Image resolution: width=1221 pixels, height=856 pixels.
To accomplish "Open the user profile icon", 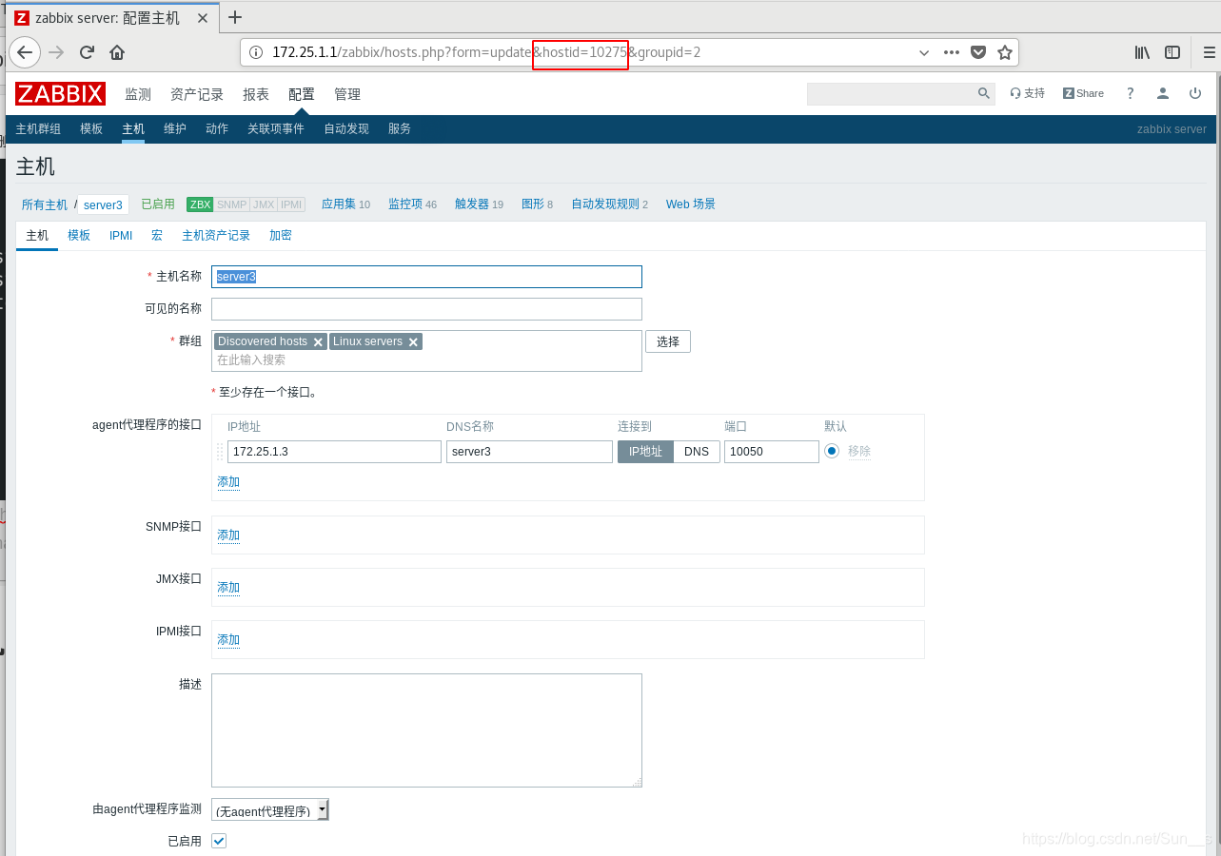I will pyautogui.click(x=1163, y=93).
